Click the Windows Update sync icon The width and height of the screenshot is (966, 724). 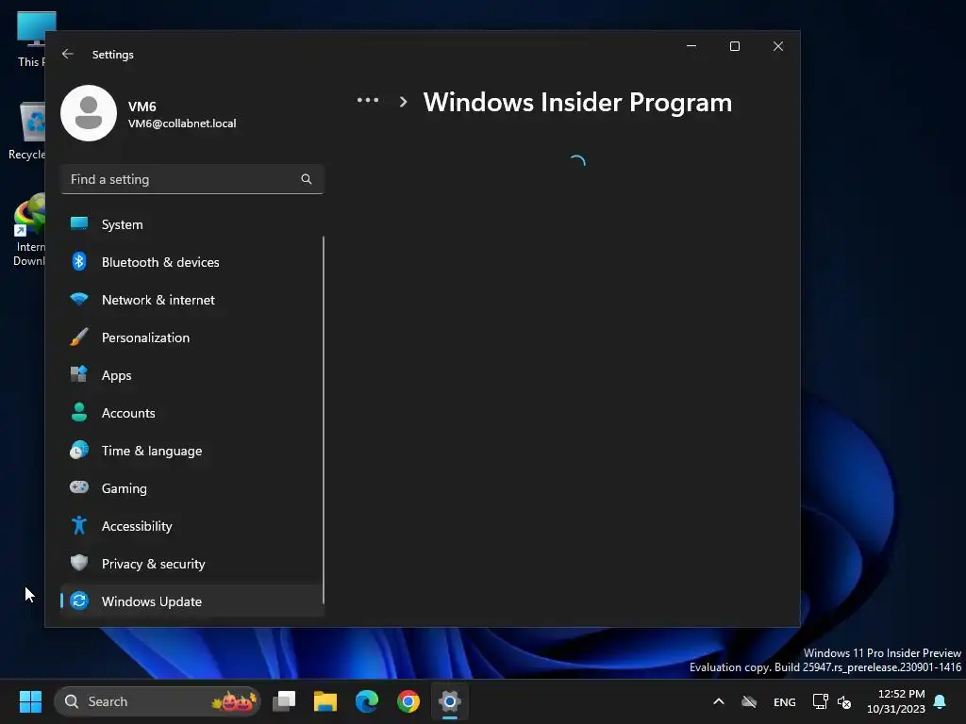click(x=79, y=601)
